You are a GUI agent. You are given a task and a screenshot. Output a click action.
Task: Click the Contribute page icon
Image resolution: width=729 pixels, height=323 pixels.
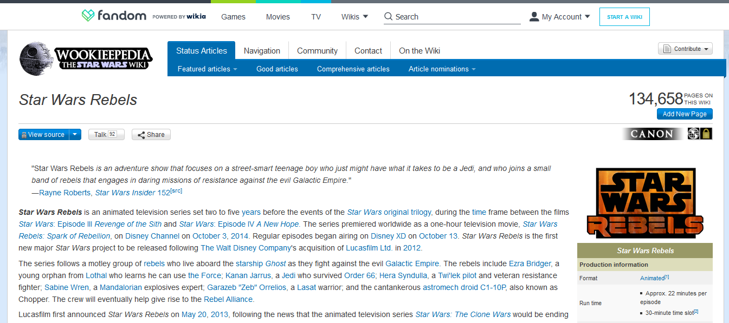tap(667, 49)
